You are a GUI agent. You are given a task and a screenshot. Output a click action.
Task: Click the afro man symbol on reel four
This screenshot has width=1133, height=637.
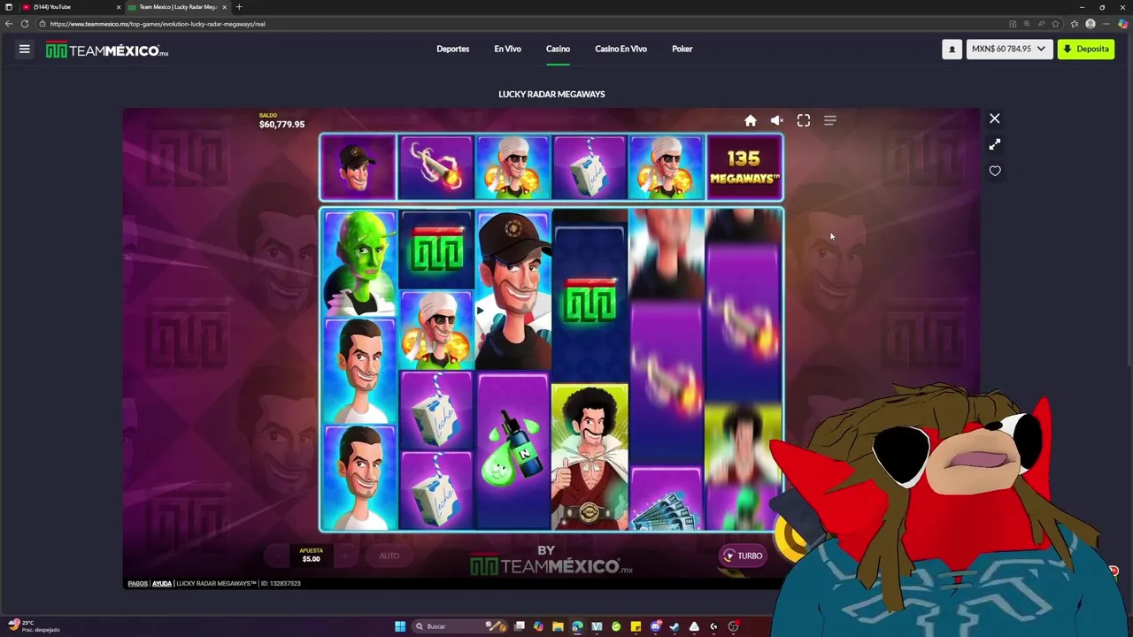(x=590, y=456)
